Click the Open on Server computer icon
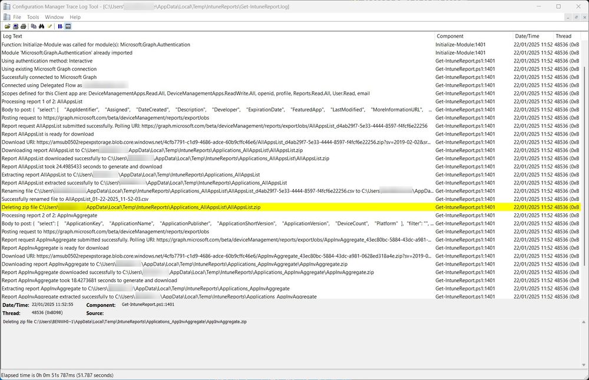Image resolution: width=589 pixels, height=380 pixels. (15, 27)
